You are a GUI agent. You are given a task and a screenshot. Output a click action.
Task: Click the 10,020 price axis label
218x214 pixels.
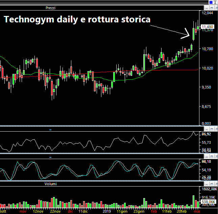207,68
